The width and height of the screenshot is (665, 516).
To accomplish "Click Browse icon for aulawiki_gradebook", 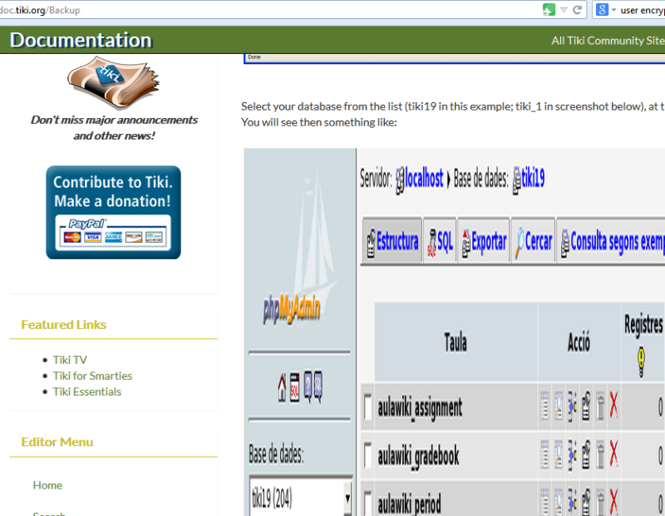I will point(544,455).
